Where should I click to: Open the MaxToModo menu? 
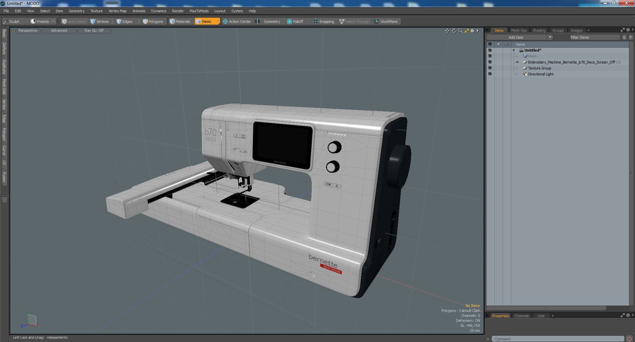[199, 11]
